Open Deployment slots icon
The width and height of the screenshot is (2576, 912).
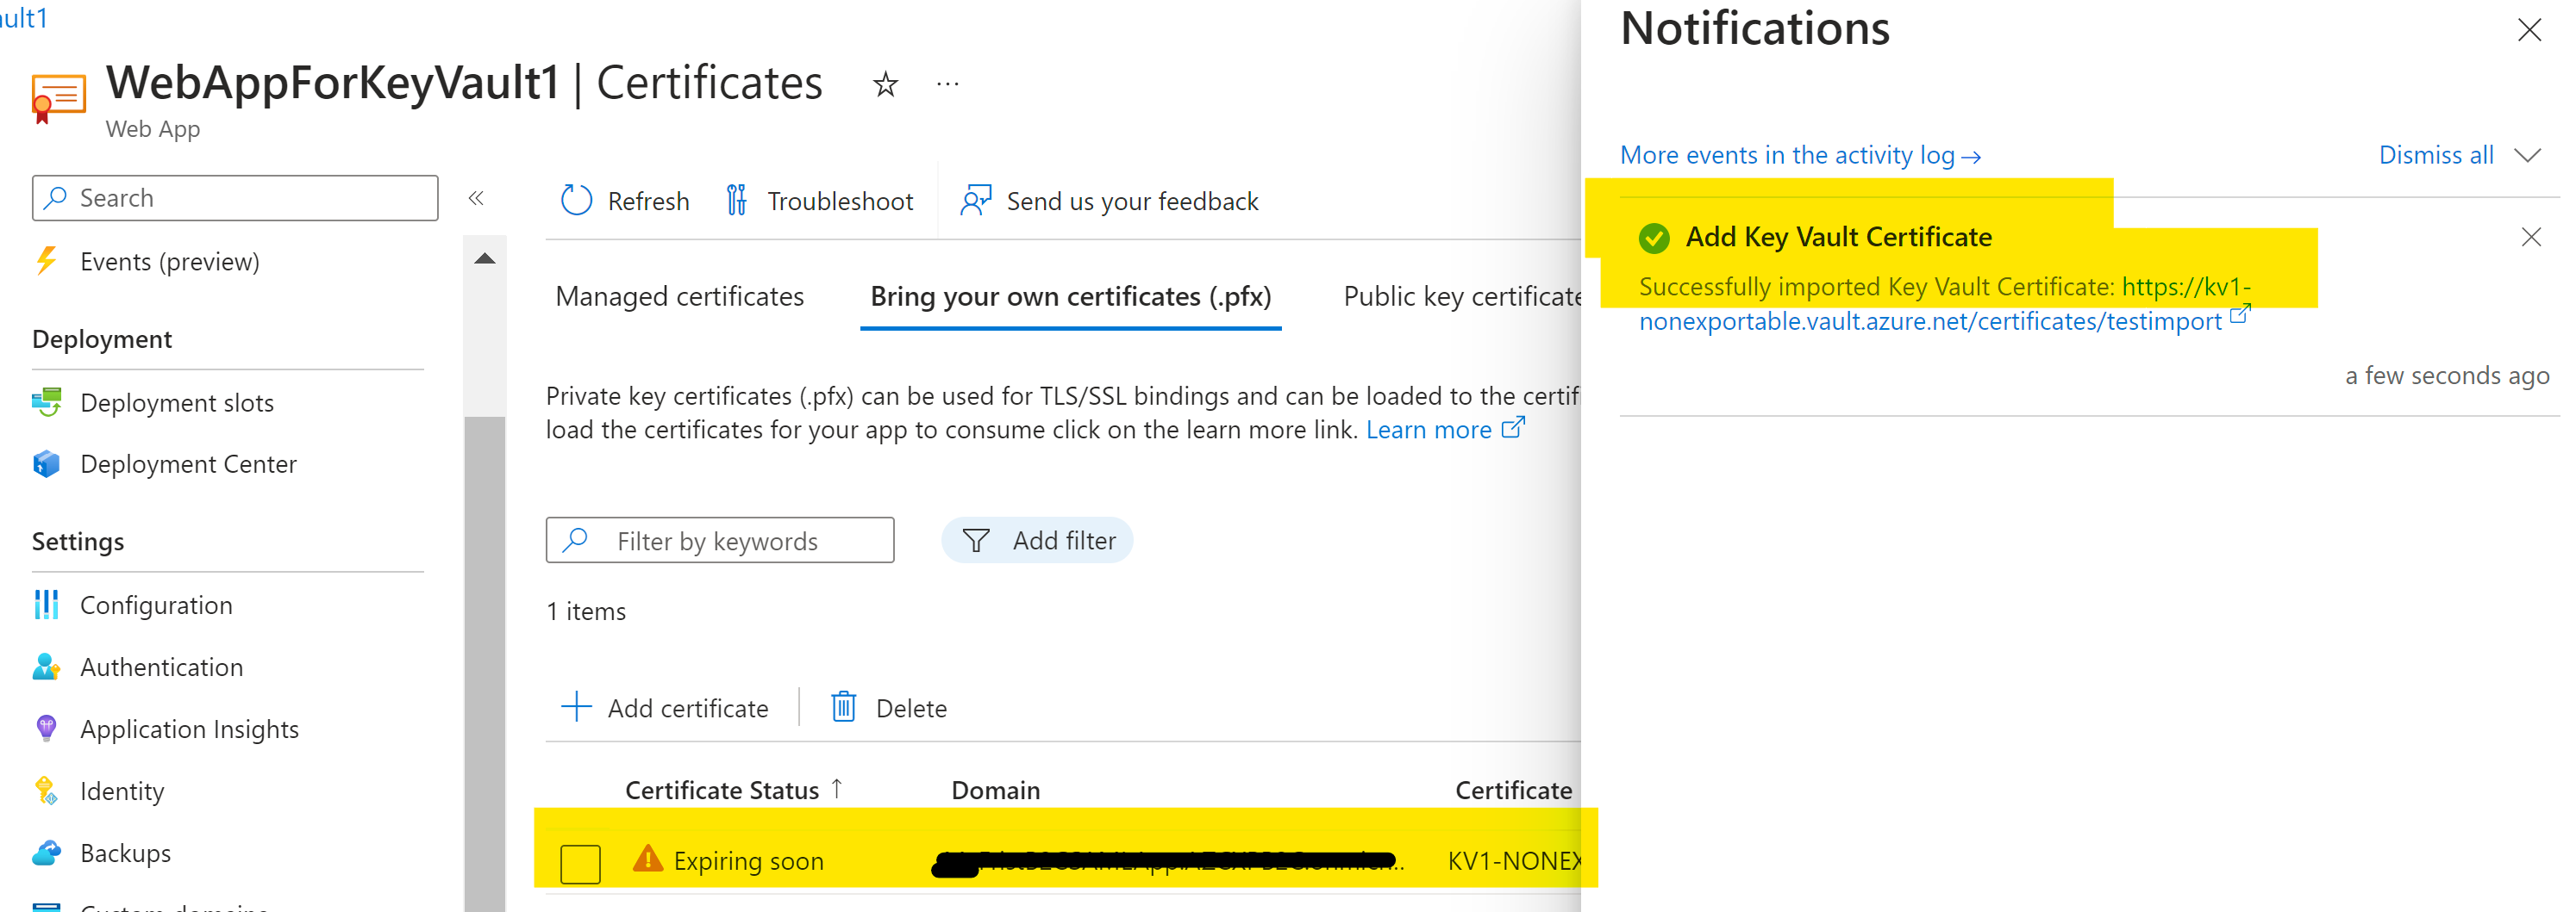coord(46,402)
